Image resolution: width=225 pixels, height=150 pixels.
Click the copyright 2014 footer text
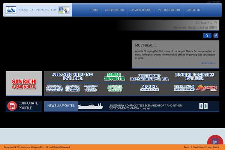pyautogui.click(x=37, y=147)
